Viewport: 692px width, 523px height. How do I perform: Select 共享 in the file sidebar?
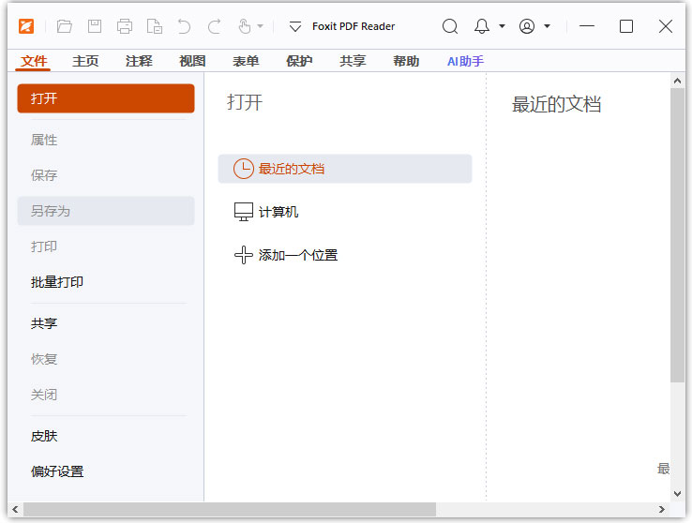click(x=106, y=323)
